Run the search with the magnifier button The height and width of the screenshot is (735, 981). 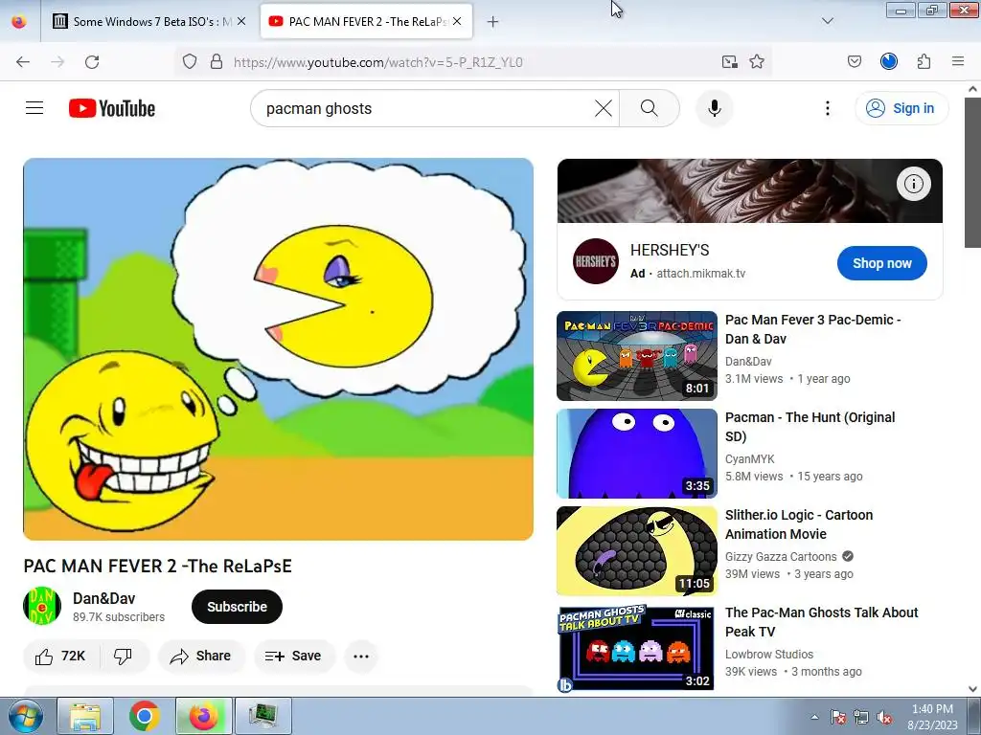coord(650,108)
